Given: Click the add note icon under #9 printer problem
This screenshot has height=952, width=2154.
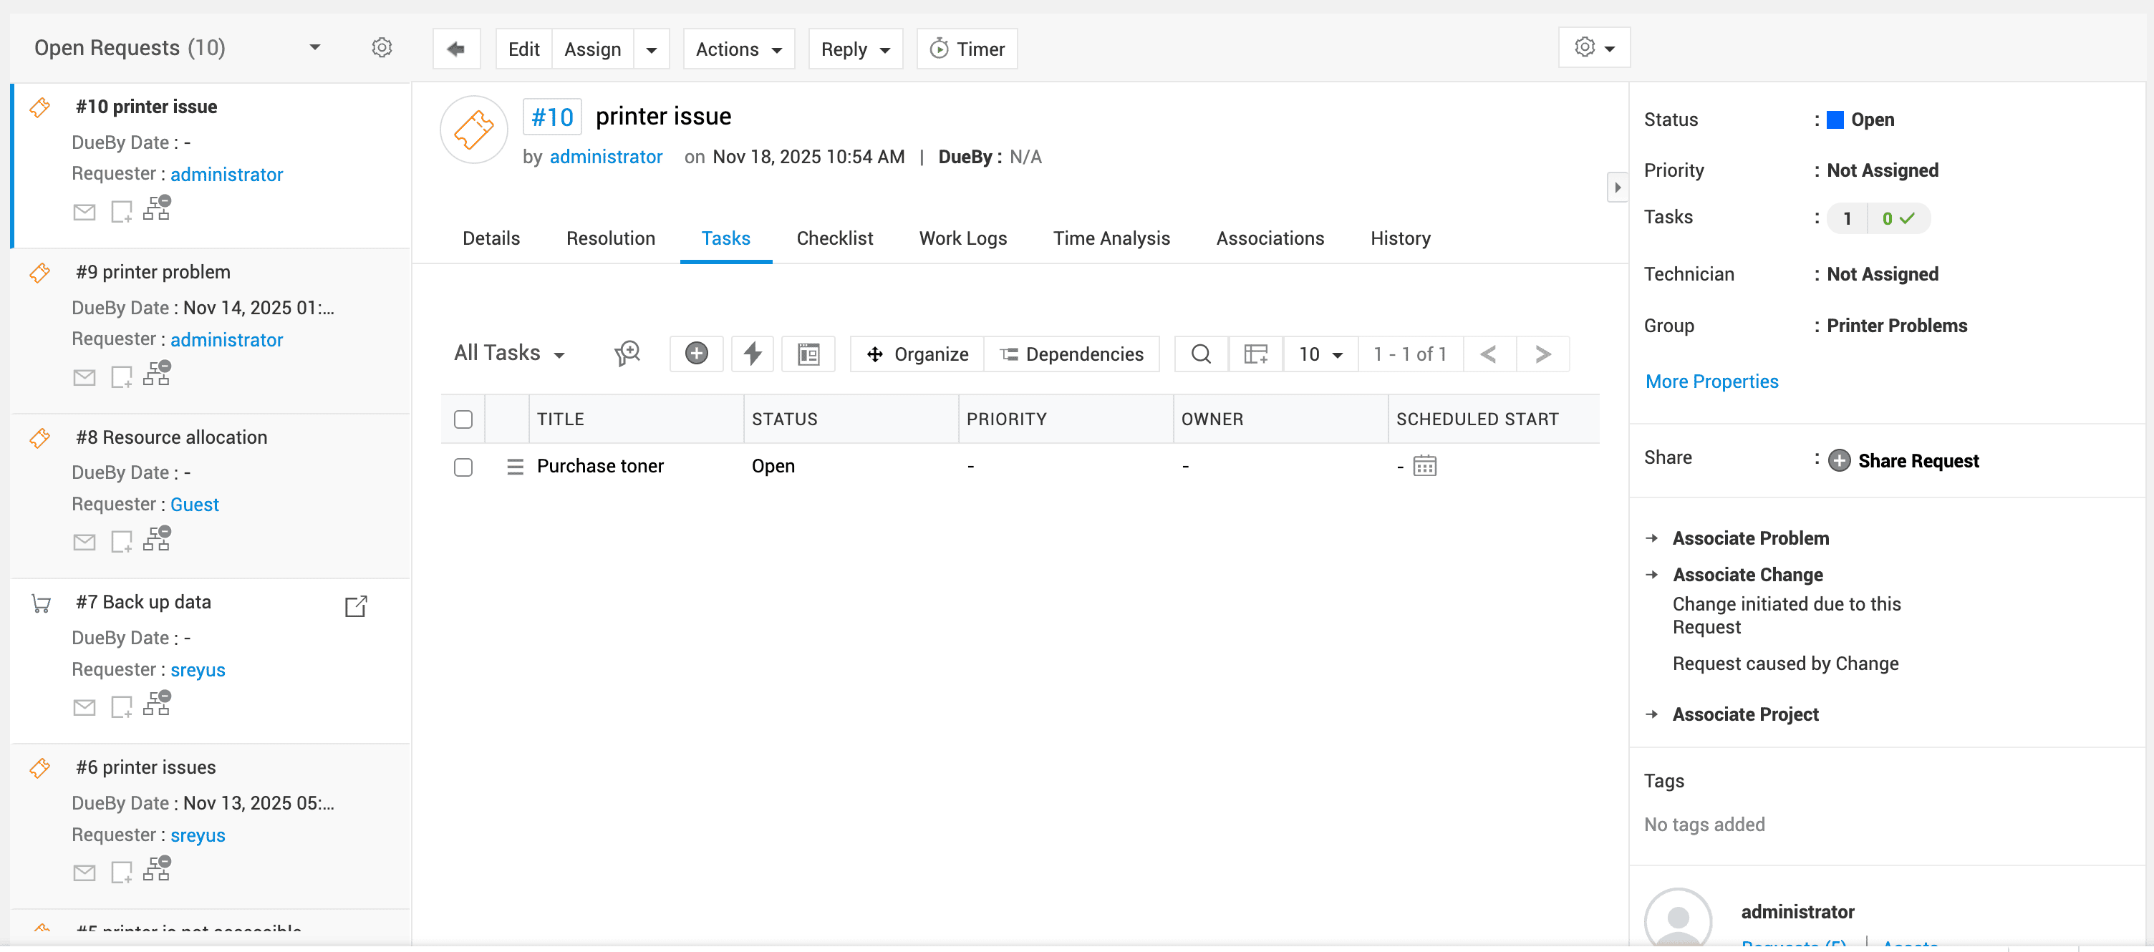Looking at the screenshot, I should coord(122,377).
